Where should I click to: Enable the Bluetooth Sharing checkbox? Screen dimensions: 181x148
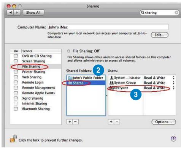pos(16,109)
